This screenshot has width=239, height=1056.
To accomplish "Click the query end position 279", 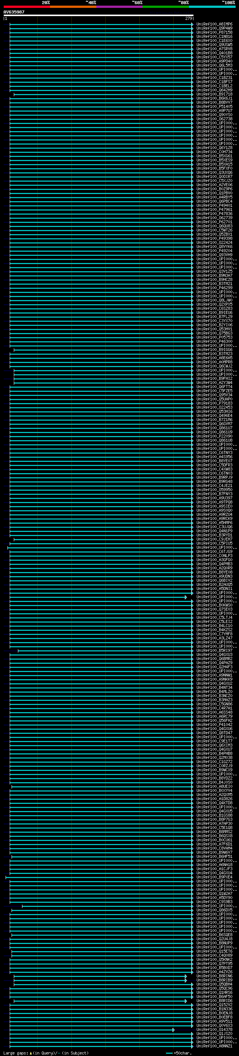I will click(188, 18).
